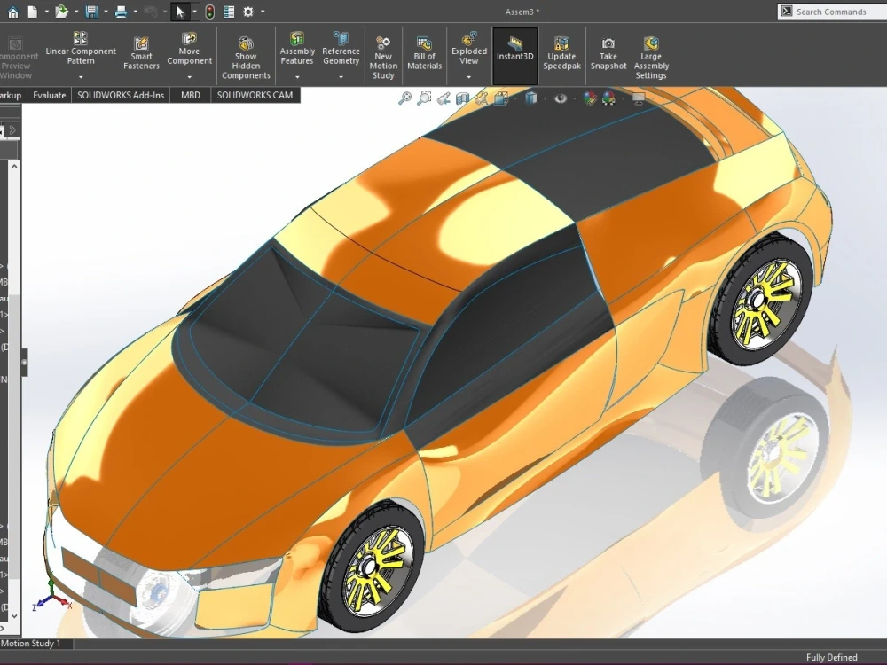Switch to the Evaluate tab
887x665 pixels.
click(x=49, y=95)
